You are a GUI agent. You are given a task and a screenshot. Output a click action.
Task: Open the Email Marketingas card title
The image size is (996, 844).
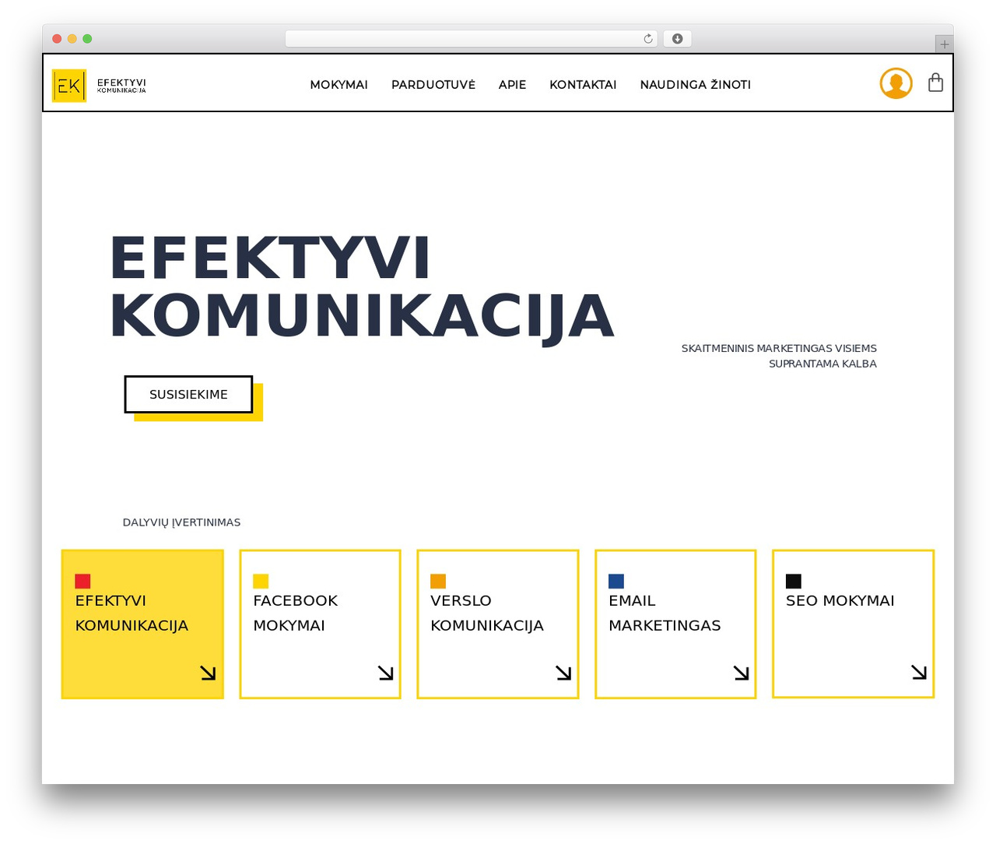click(665, 613)
